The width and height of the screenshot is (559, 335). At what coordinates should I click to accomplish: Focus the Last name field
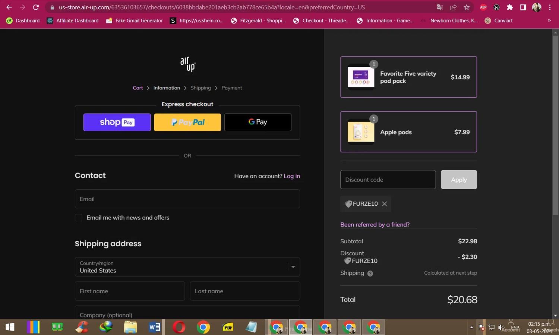click(x=245, y=291)
